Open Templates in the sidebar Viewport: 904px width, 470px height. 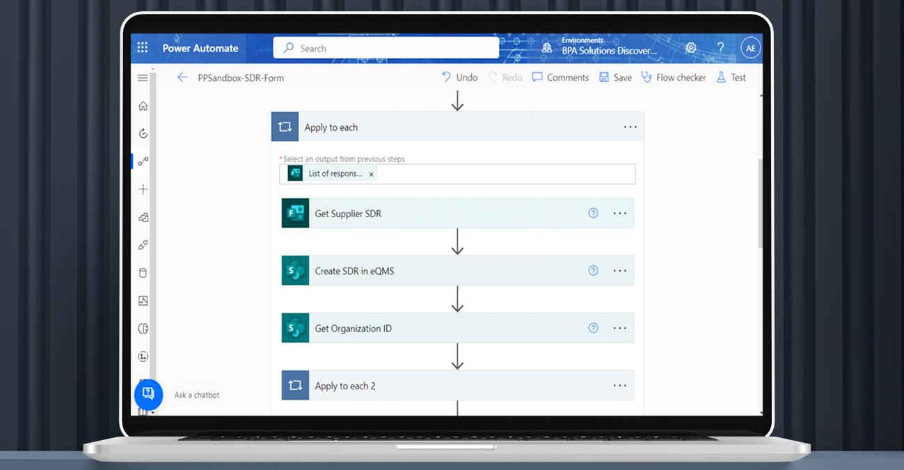(143, 217)
